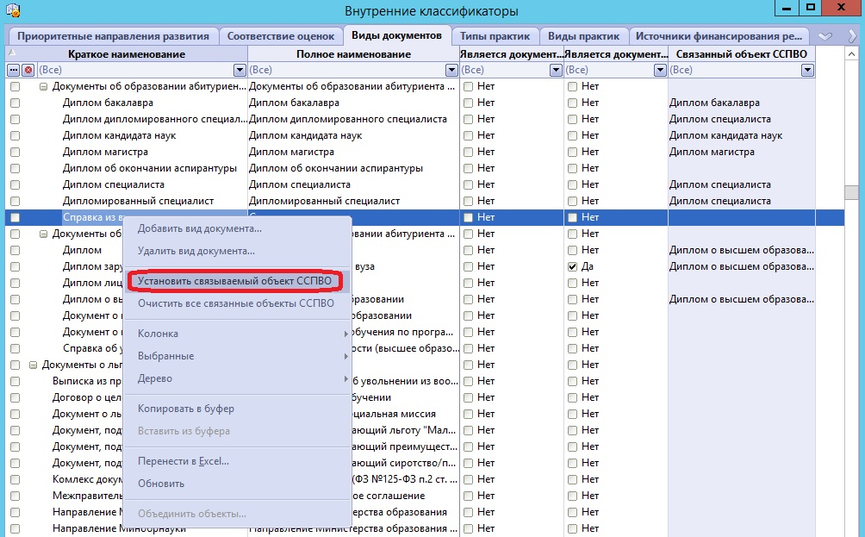This screenshot has width=865, height=537.
Task: Click the Краткое наименование filter field
Action: click(134, 70)
